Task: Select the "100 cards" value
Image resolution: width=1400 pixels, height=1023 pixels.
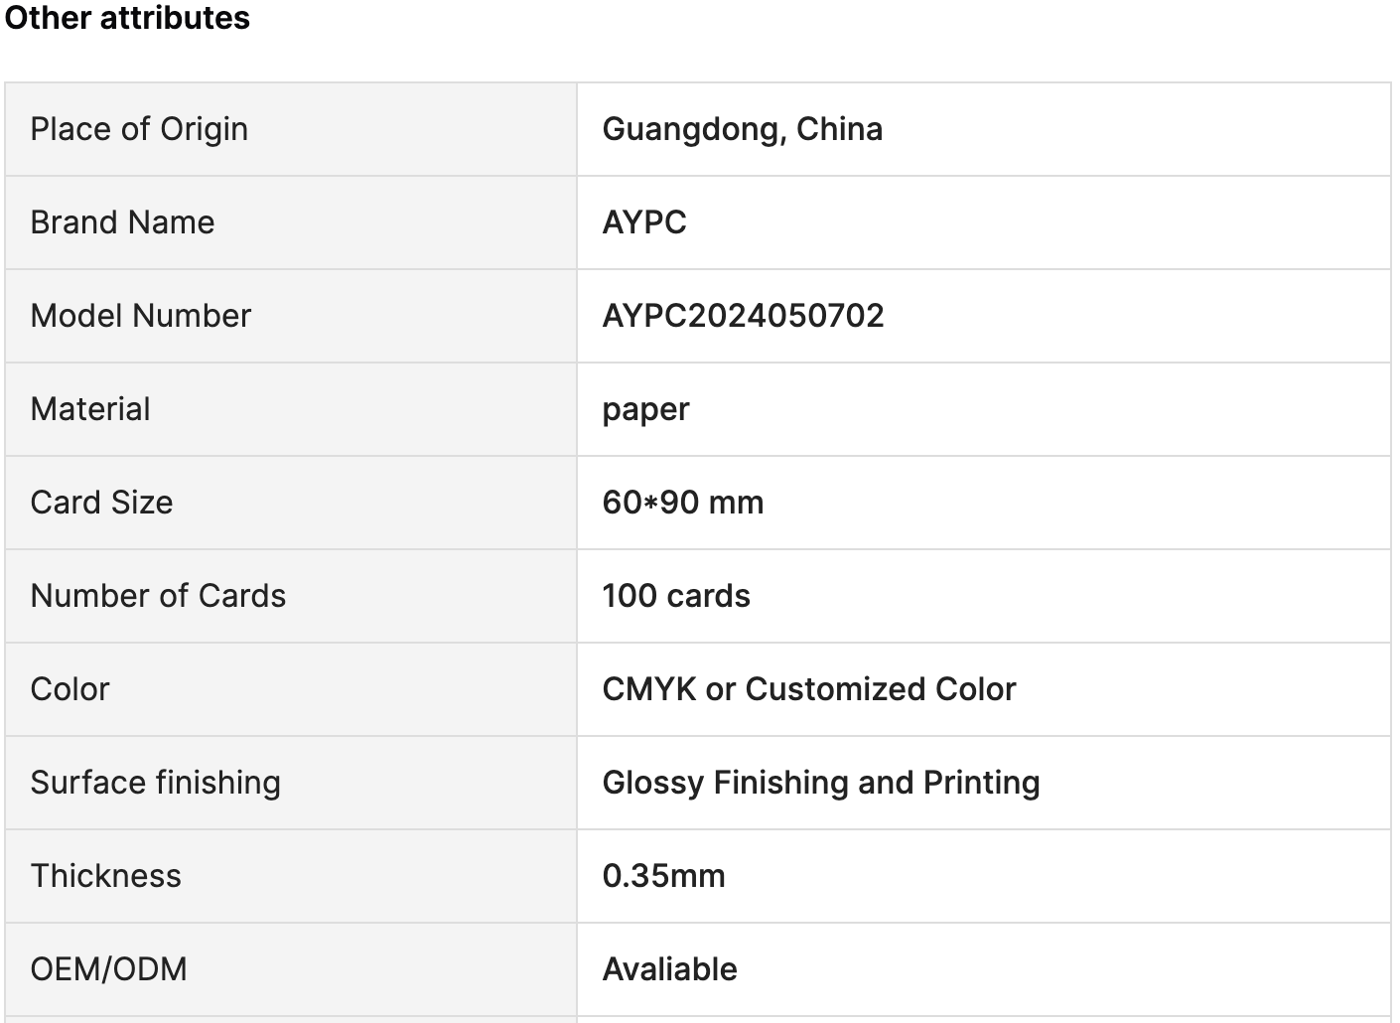Action: 675,596
